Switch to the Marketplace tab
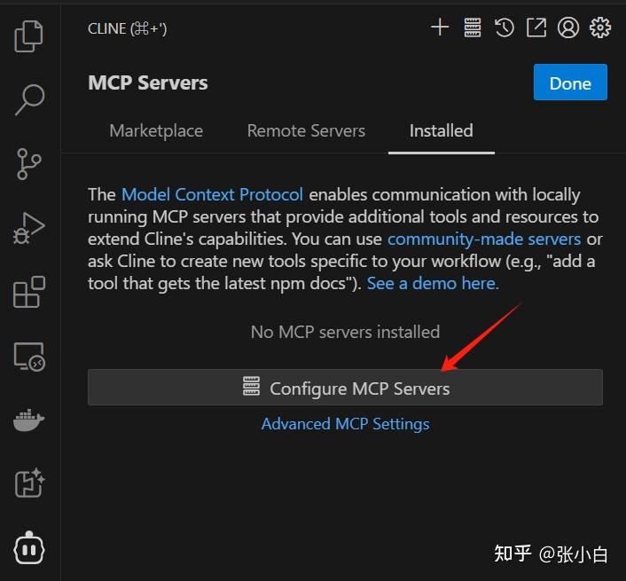626x581 pixels. point(156,131)
